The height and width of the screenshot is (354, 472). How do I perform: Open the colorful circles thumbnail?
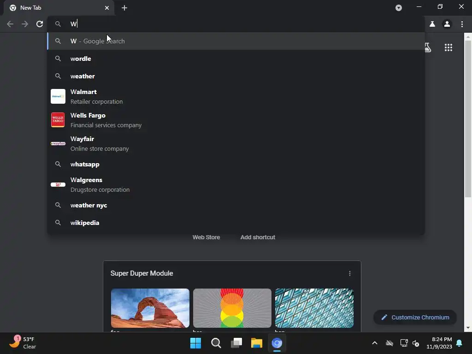(x=232, y=308)
